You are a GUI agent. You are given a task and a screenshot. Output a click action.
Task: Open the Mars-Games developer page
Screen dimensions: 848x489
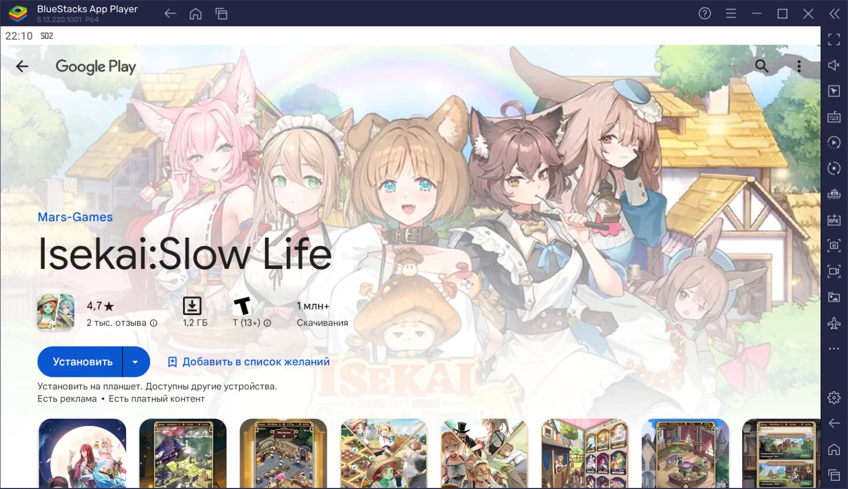click(75, 217)
